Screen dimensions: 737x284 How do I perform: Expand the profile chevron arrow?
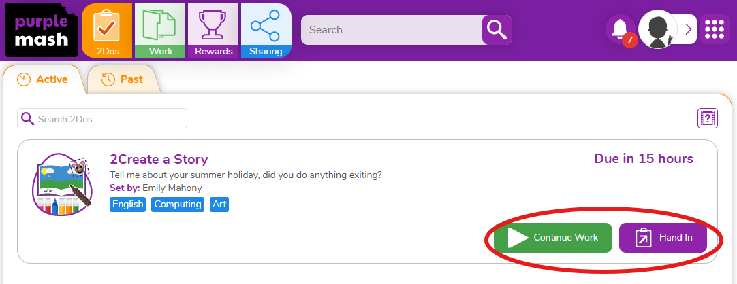coord(688,29)
